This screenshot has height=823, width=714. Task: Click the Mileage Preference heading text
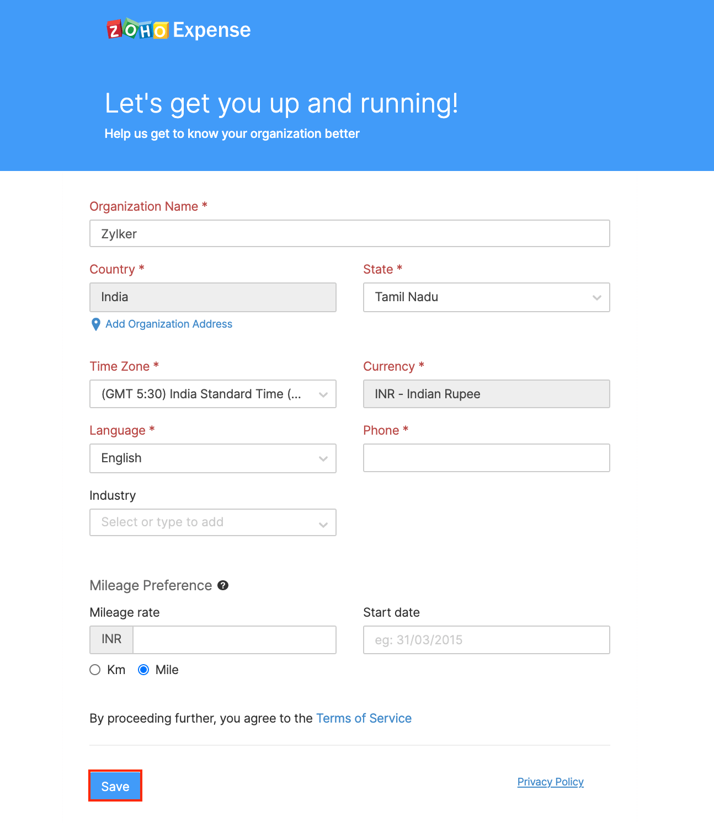pyautogui.click(x=151, y=585)
